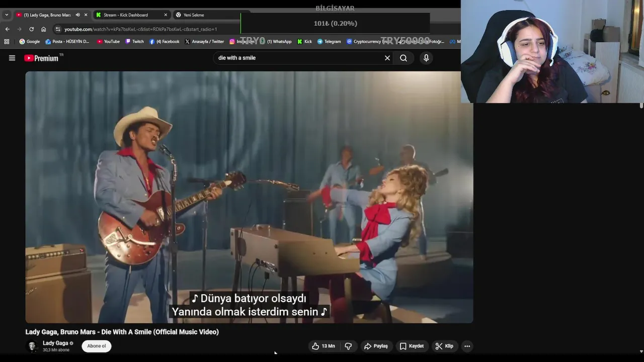Open the Google bookmark
The image size is (644, 362).
tap(30, 42)
